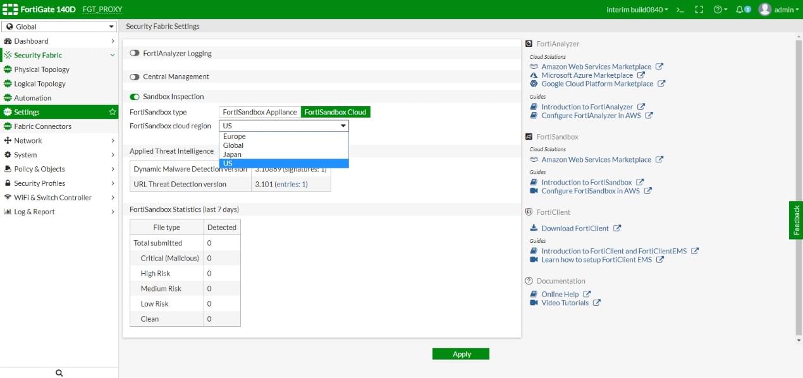
Task: Open the FortiSandbox cloud region combo box
Action: 284,126
